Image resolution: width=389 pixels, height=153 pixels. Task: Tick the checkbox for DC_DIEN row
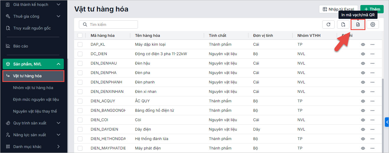80,54
